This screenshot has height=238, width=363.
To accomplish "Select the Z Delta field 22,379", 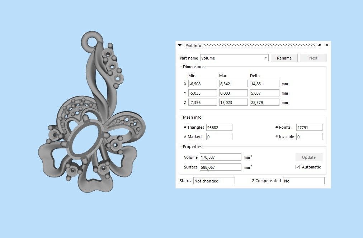I will coord(265,102).
